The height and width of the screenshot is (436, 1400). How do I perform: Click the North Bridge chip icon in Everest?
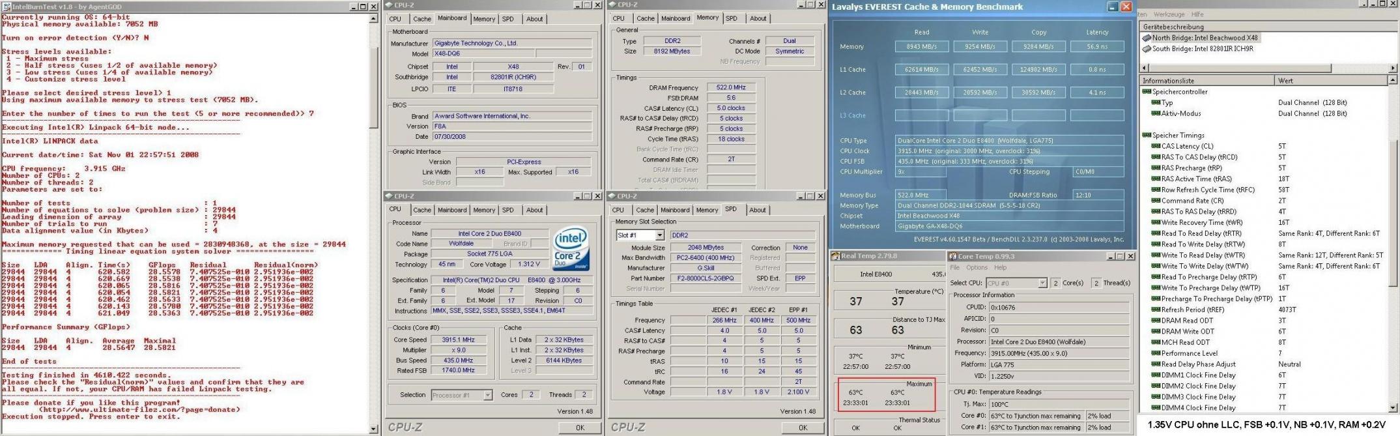1147,38
